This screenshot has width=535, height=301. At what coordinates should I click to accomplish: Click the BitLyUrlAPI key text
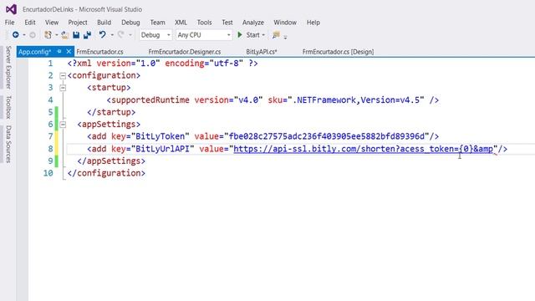(163, 149)
